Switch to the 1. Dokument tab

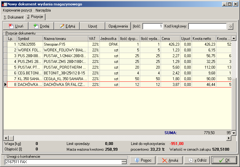coord(14,17)
